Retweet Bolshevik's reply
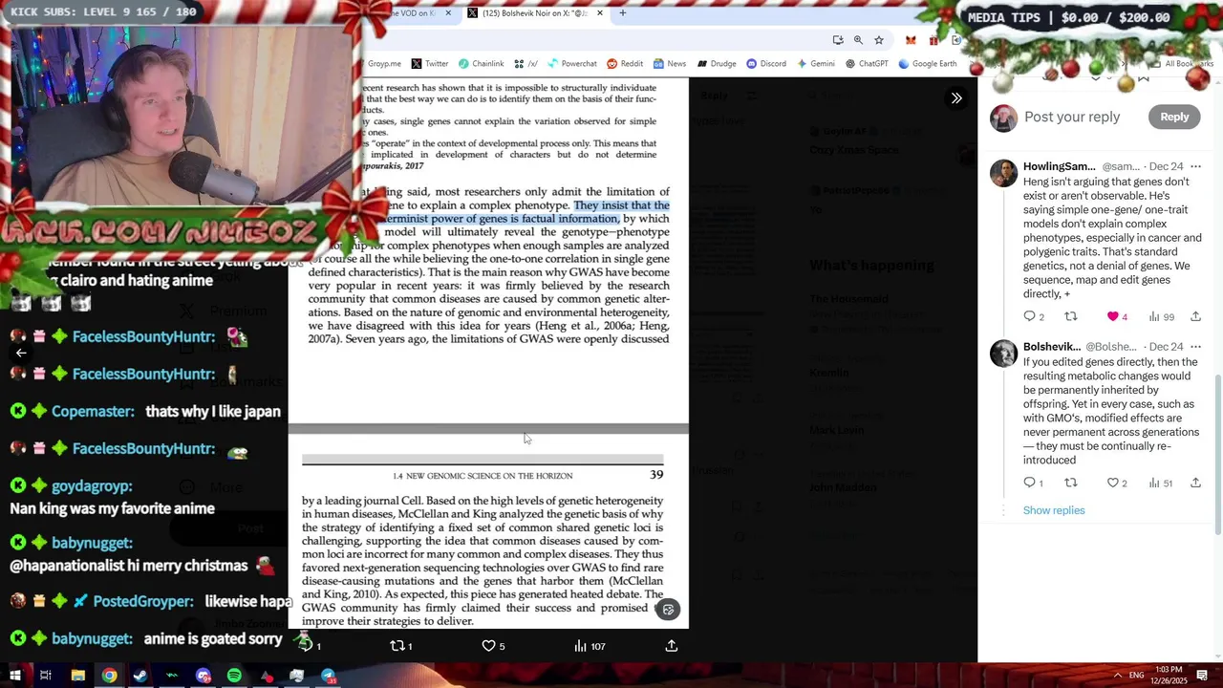1223x688 pixels. [x=1070, y=483]
